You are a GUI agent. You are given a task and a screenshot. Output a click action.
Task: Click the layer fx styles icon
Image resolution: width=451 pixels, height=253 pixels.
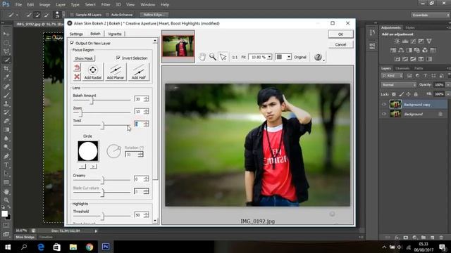point(397,238)
